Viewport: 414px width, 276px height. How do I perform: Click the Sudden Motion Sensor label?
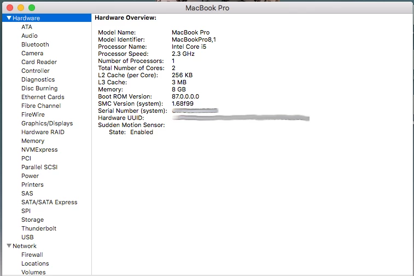[131, 125]
